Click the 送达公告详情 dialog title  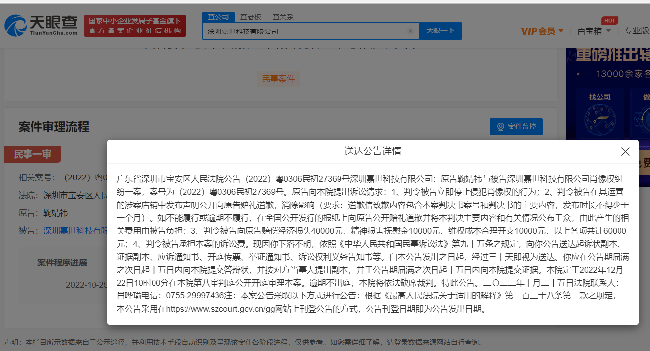point(372,151)
